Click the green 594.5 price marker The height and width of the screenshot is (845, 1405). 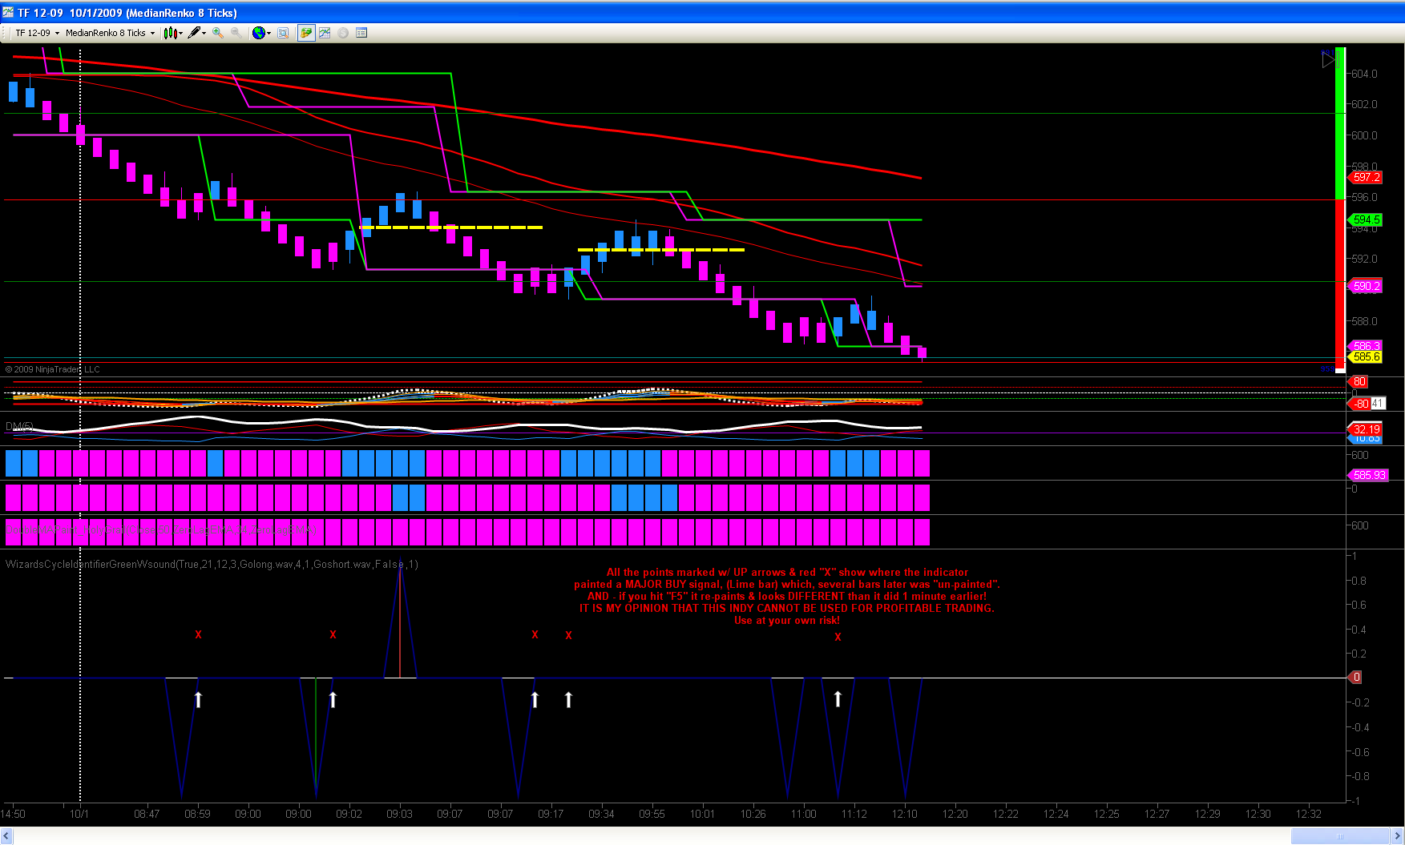[x=1366, y=219]
